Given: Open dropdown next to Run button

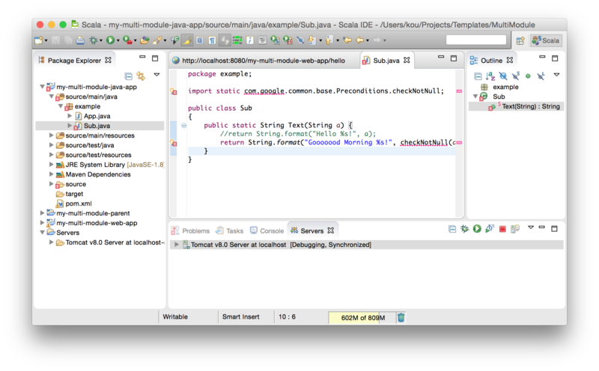Looking at the screenshot, I should pos(118,40).
